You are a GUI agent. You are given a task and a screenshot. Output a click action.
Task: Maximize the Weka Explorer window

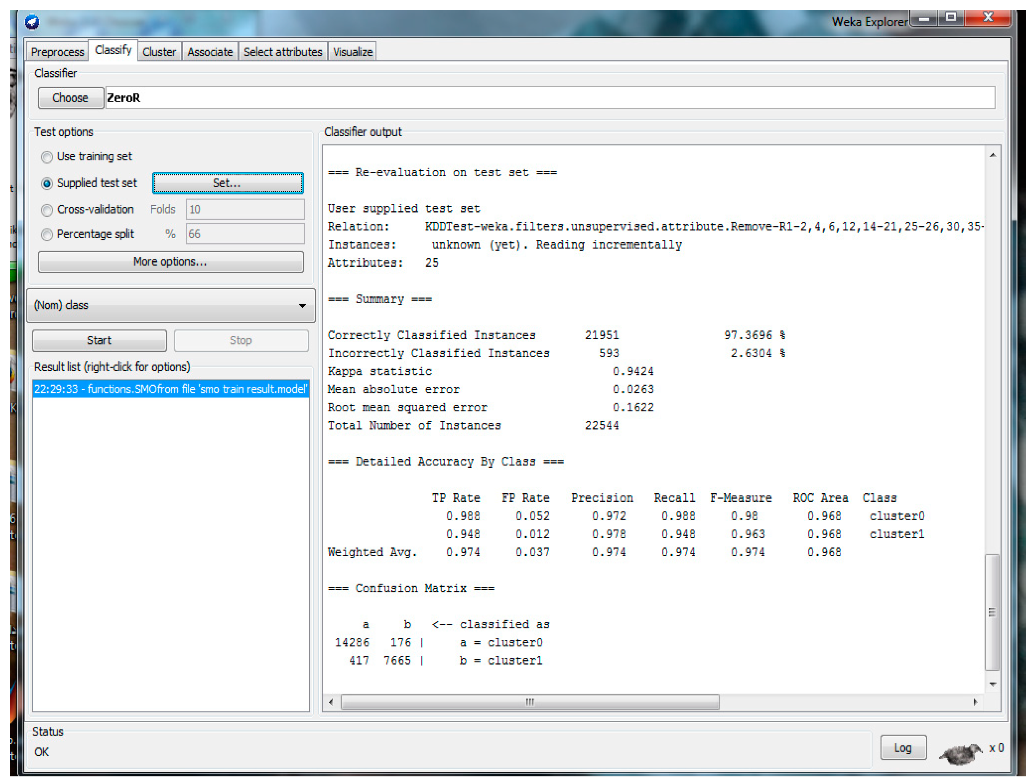tap(951, 18)
